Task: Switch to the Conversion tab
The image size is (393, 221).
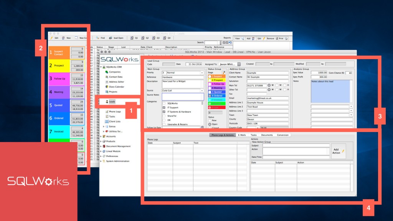Action: click(283, 135)
